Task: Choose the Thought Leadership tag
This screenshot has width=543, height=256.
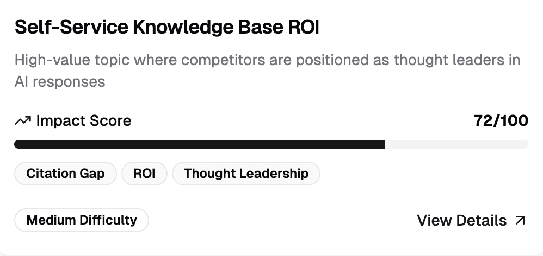Action: click(x=246, y=173)
